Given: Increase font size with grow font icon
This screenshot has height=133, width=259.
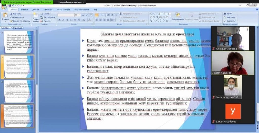Looking at the screenshot, I should [83, 15].
